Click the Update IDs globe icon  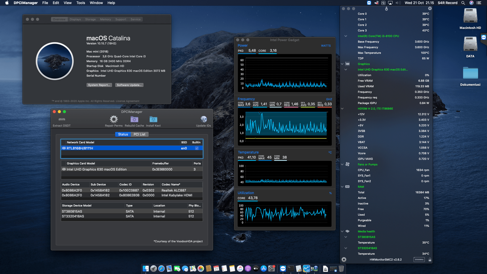pyautogui.click(x=203, y=119)
